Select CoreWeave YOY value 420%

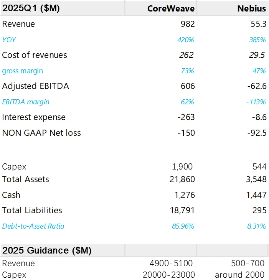[186, 40]
